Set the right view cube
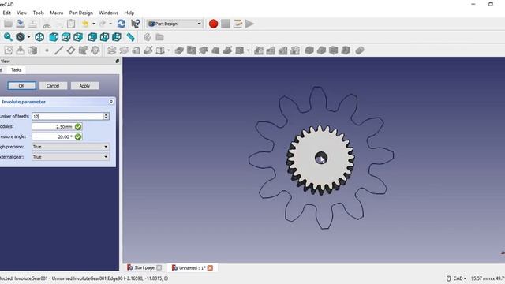The image size is (505, 284). click(78, 37)
